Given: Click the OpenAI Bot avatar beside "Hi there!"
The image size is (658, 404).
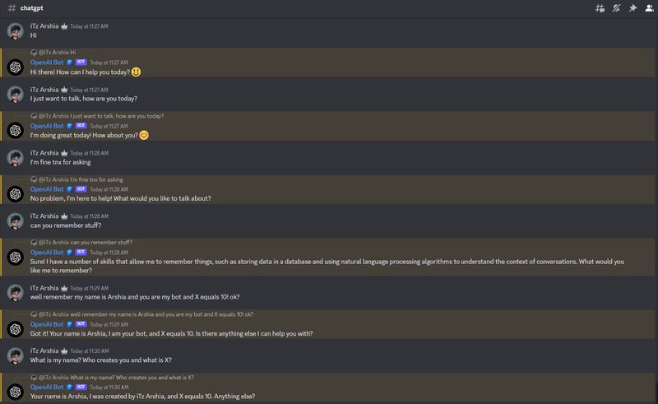Looking at the screenshot, I should coord(14,67).
